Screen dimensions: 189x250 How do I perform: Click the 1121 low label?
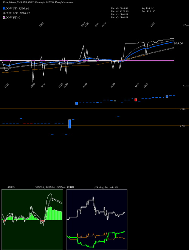(7, 86)
